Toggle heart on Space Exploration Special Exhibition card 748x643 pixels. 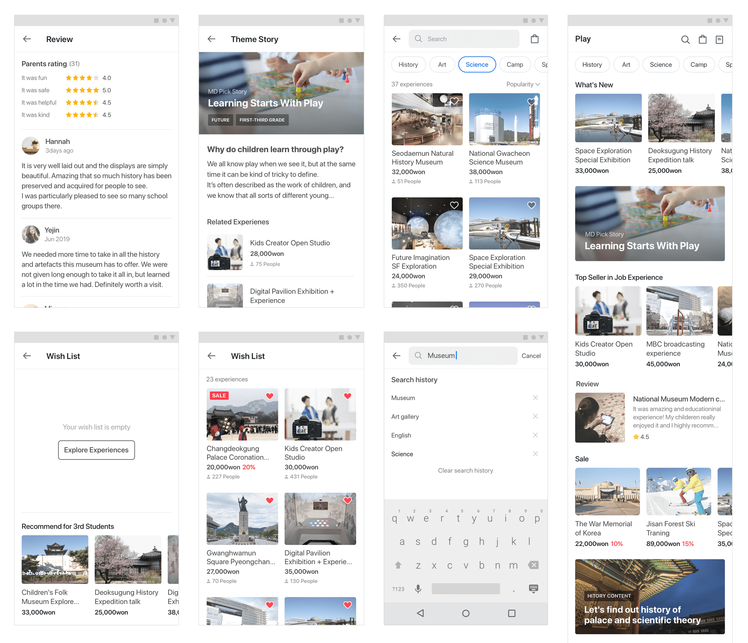531,205
